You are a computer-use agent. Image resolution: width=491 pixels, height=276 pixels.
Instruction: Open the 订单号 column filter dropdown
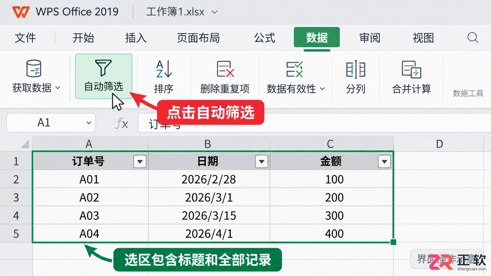point(140,162)
